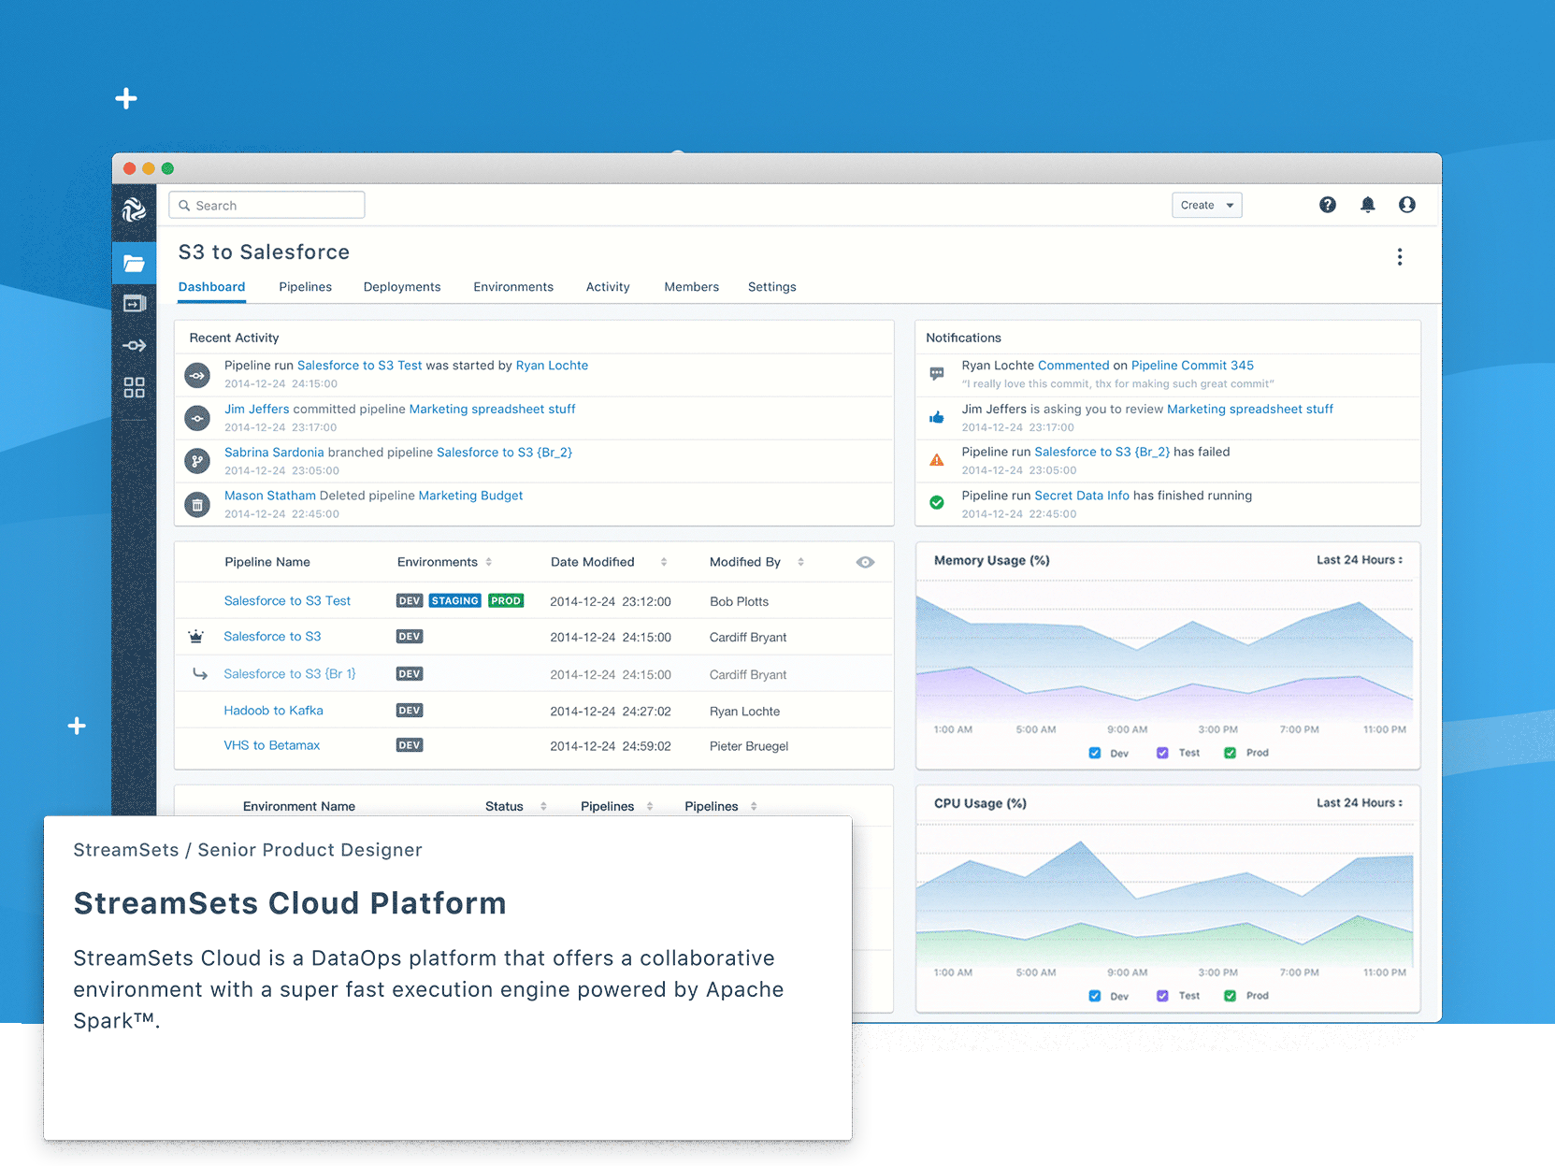Open the Deployments sidebar icon below folder
The width and height of the screenshot is (1555, 1166).
click(x=135, y=303)
